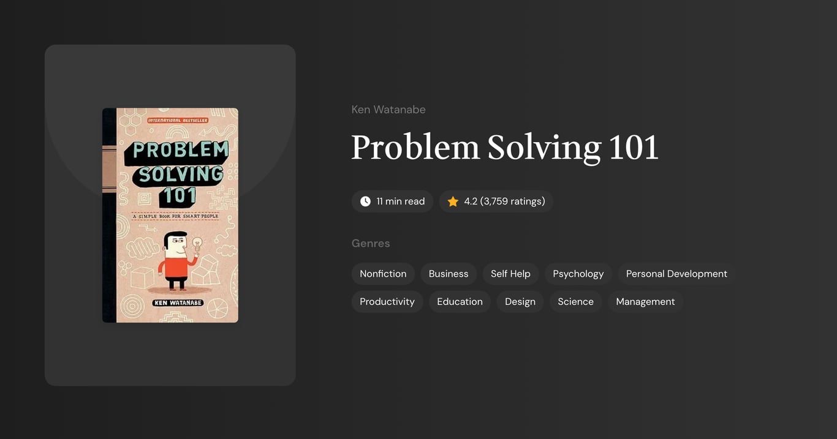Select the Management genre tag
The image size is (837, 439).
pos(645,301)
